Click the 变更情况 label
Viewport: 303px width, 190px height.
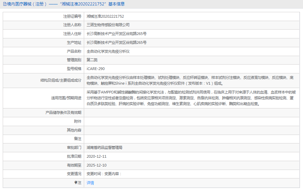pyautogui.click(x=74, y=174)
